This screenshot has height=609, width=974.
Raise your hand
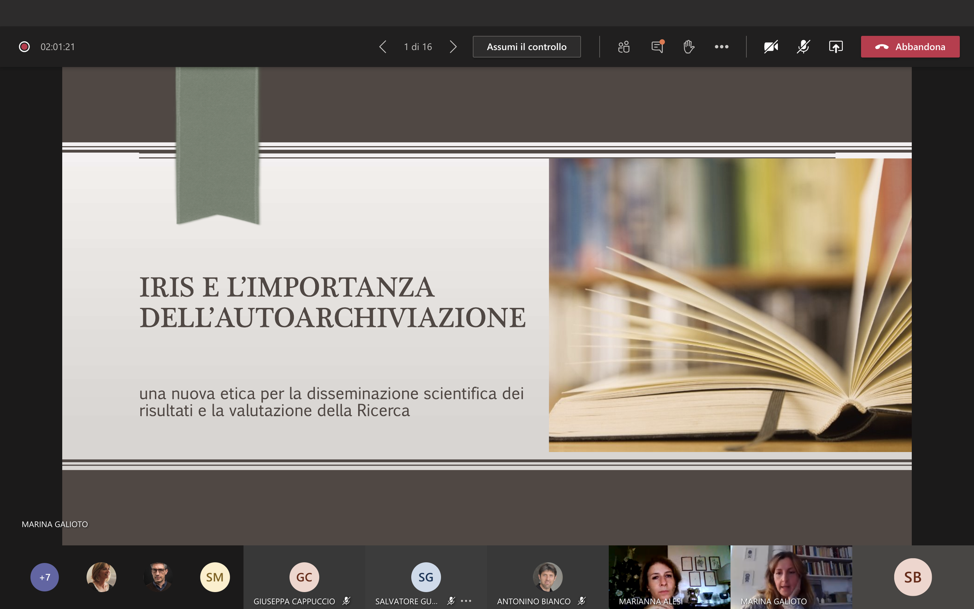[689, 47]
